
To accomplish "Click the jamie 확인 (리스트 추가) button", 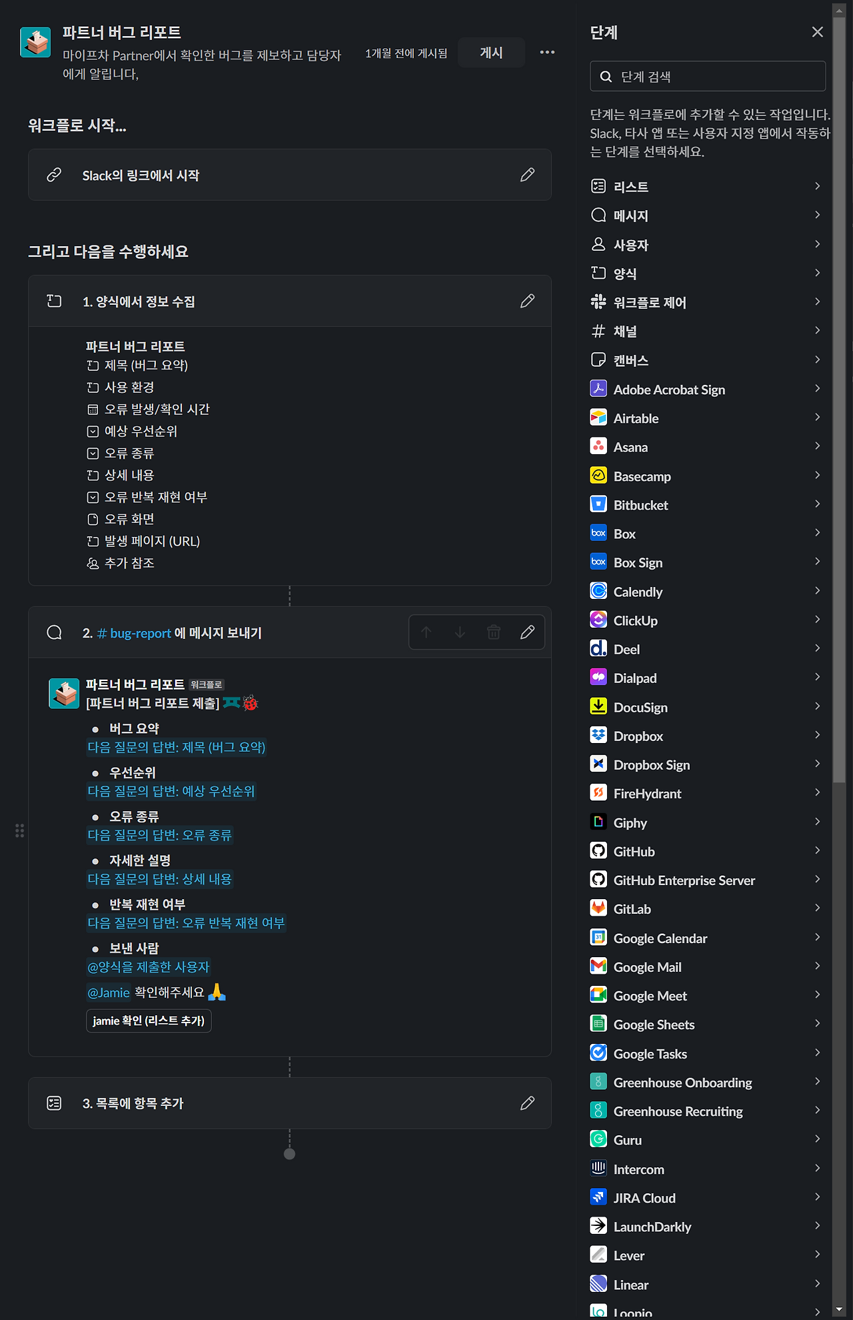I will pos(149,1021).
